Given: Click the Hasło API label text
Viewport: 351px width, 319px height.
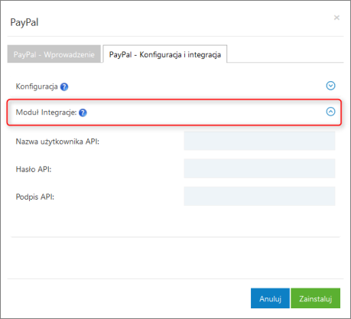Looking at the screenshot, I should pyautogui.click(x=34, y=169).
